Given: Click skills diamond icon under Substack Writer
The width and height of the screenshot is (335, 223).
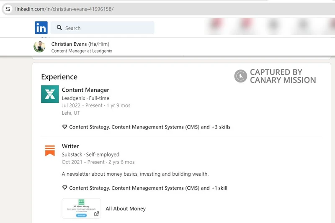Looking at the screenshot, I should [64, 188].
